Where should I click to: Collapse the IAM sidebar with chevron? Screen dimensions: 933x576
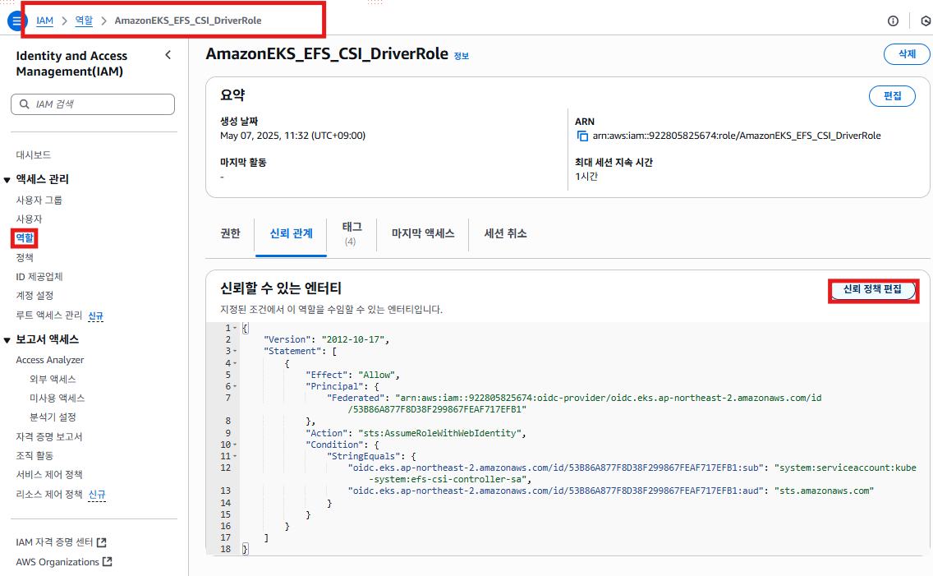[x=168, y=55]
